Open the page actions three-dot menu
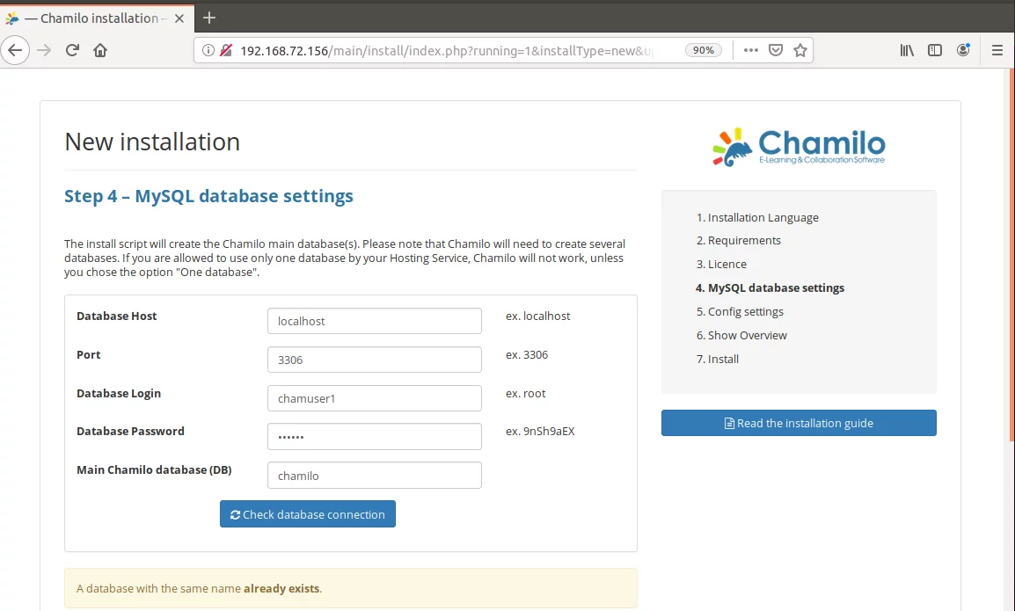This screenshot has height=611, width=1015. tap(751, 50)
